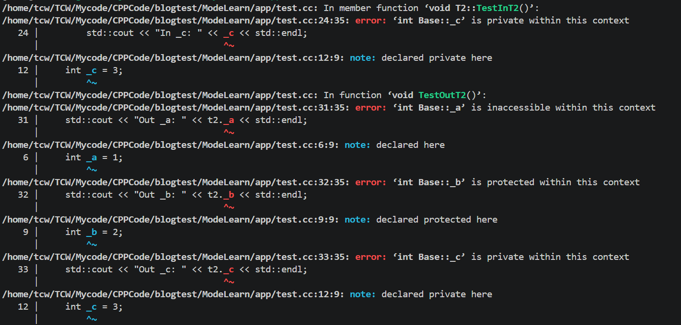
Task: Click the string "In _c: " in line 24
Action: tap(178, 33)
